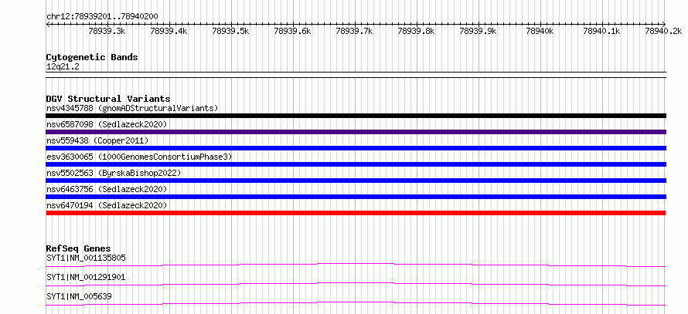
Task: Click the 78939.5k ruler tick label
Action: click(x=230, y=31)
